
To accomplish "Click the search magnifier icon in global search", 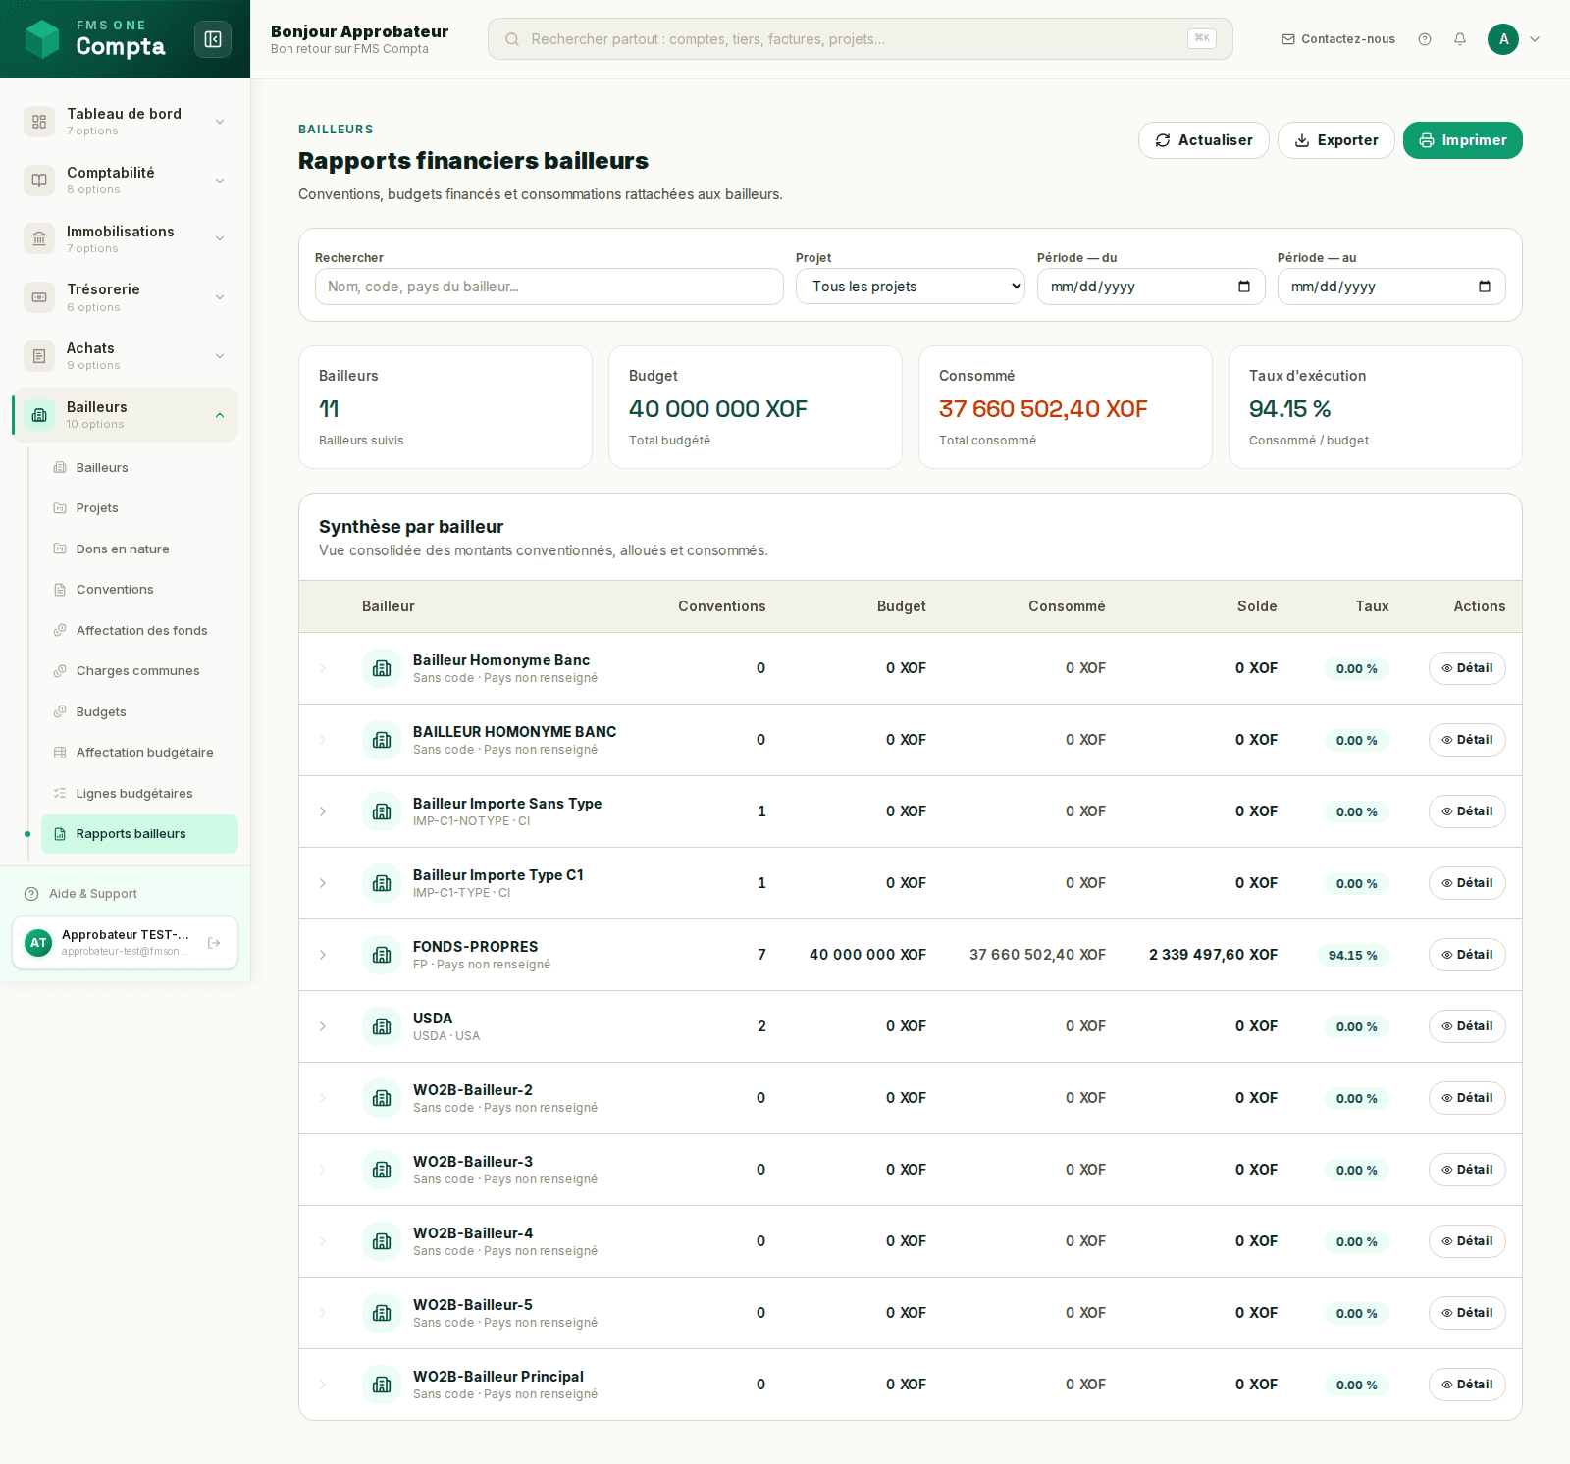I will tap(512, 39).
